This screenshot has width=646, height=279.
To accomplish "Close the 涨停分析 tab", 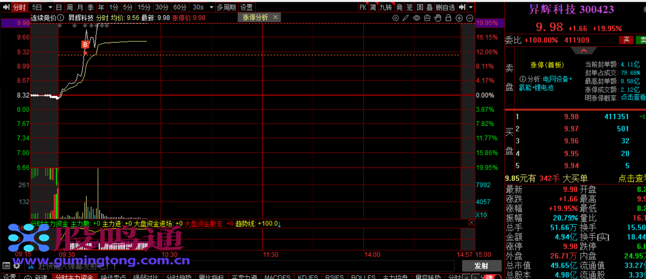I will pyautogui.click(x=275, y=17).
